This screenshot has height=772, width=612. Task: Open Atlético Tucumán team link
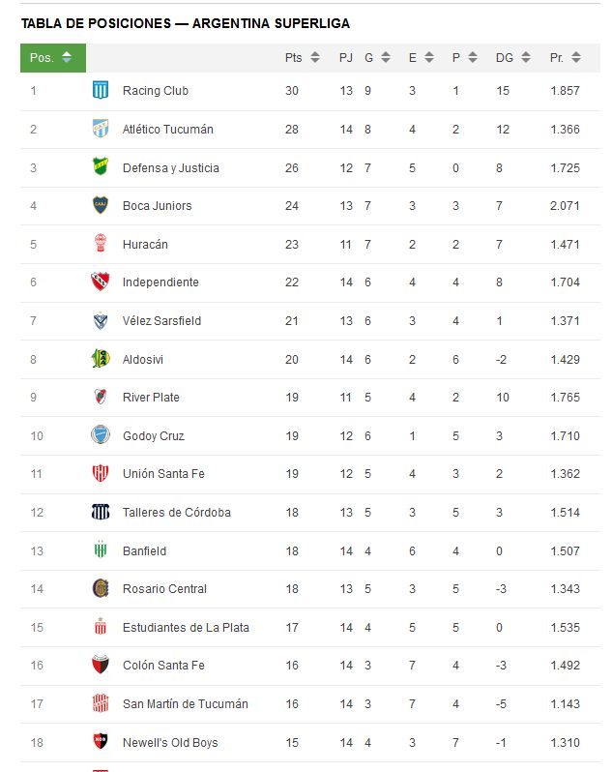pyautogui.click(x=168, y=129)
